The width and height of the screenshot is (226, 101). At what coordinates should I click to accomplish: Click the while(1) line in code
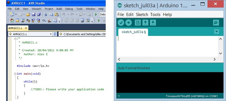(x=30, y=82)
